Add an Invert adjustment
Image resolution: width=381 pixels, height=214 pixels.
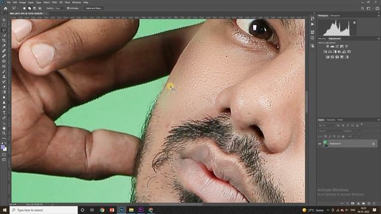[x=327, y=57]
